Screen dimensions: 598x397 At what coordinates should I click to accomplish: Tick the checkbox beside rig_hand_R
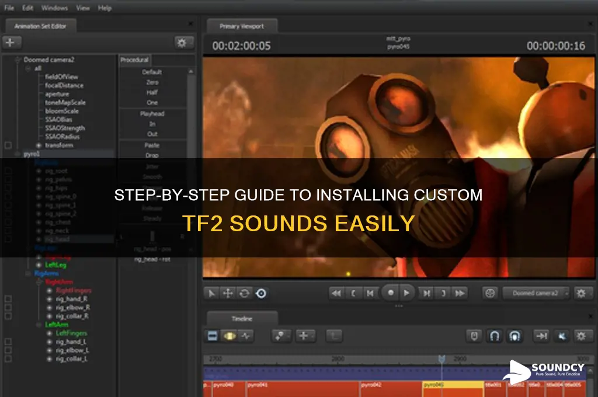[8, 298]
